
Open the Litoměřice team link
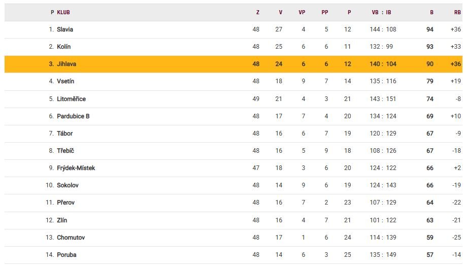tap(71, 99)
